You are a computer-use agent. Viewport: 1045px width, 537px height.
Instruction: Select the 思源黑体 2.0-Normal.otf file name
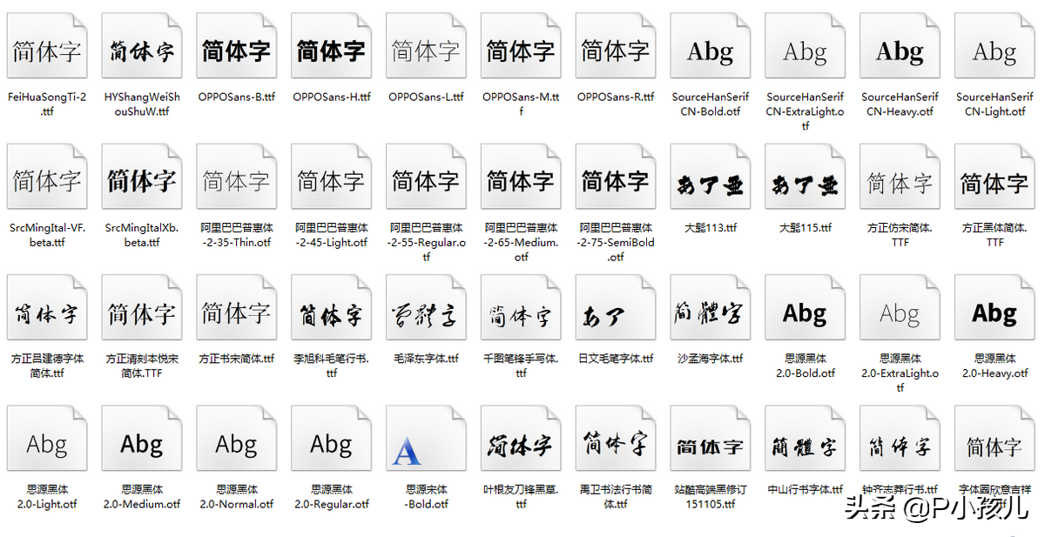point(237,497)
